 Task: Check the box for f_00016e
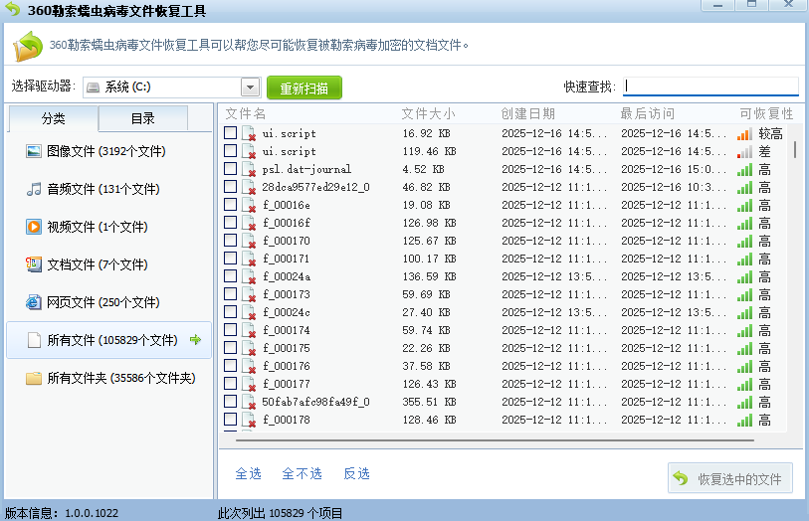[x=230, y=205]
